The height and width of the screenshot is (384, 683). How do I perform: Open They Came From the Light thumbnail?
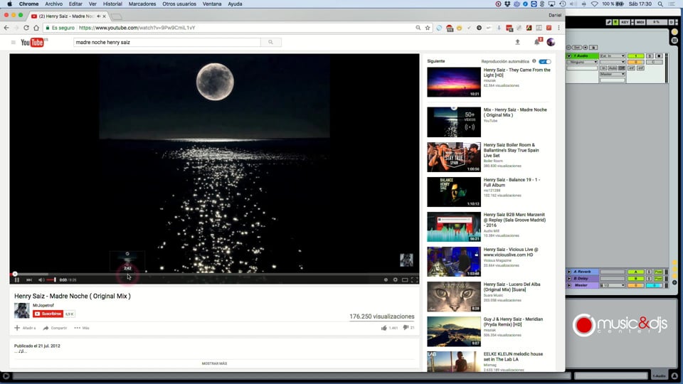pyautogui.click(x=453, y=82)
